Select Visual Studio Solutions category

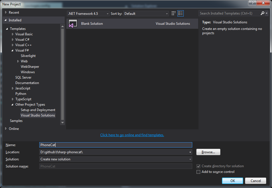pos(38,115)
